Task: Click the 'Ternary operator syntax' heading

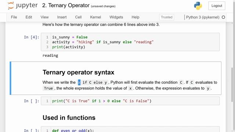Action: pos(78,73)
